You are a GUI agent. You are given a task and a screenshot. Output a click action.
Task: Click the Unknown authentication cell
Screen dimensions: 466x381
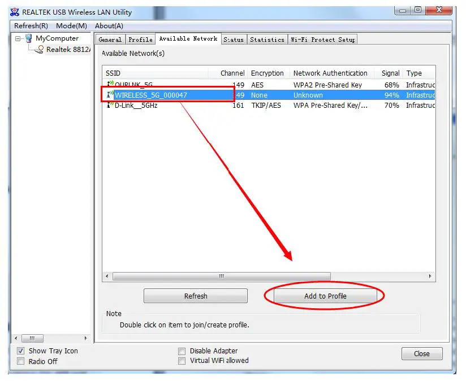(x=308, y=95)
